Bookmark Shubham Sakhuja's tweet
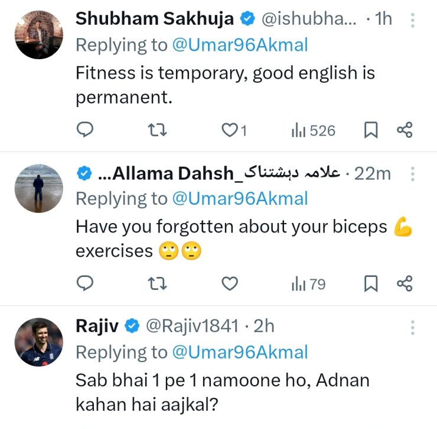437x429 pixels. pyautogui.click(x=370, y=130)
